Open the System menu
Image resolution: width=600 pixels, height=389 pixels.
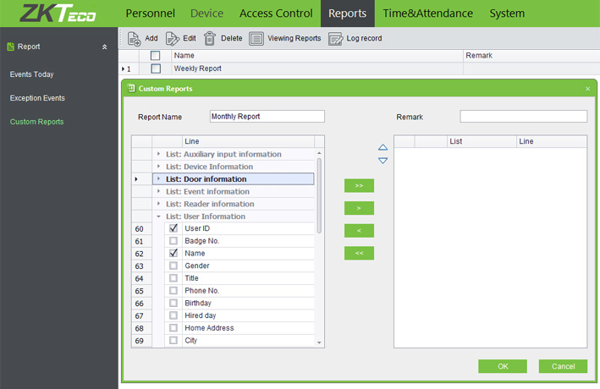click(x=507, y=14)
